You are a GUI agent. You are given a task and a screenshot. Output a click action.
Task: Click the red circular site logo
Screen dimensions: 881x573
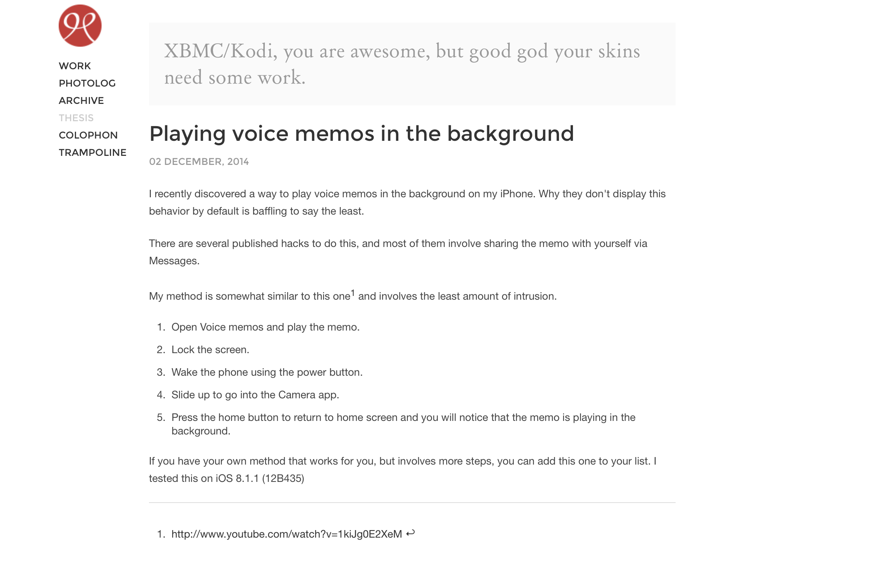[80, 26]
